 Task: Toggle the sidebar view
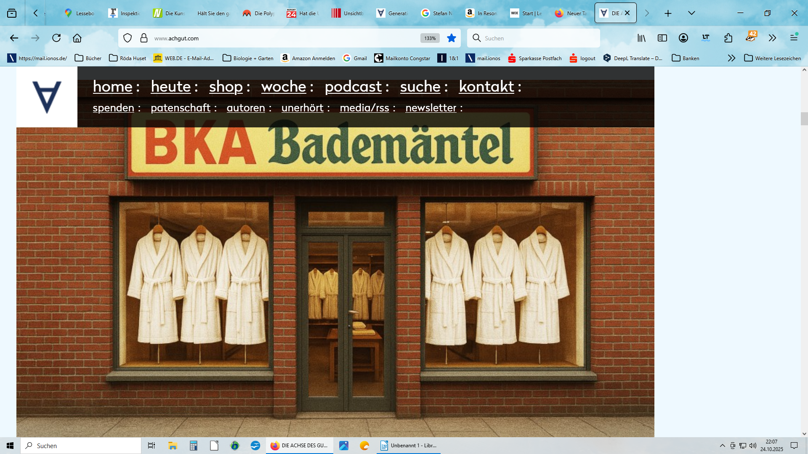(662, 38)
